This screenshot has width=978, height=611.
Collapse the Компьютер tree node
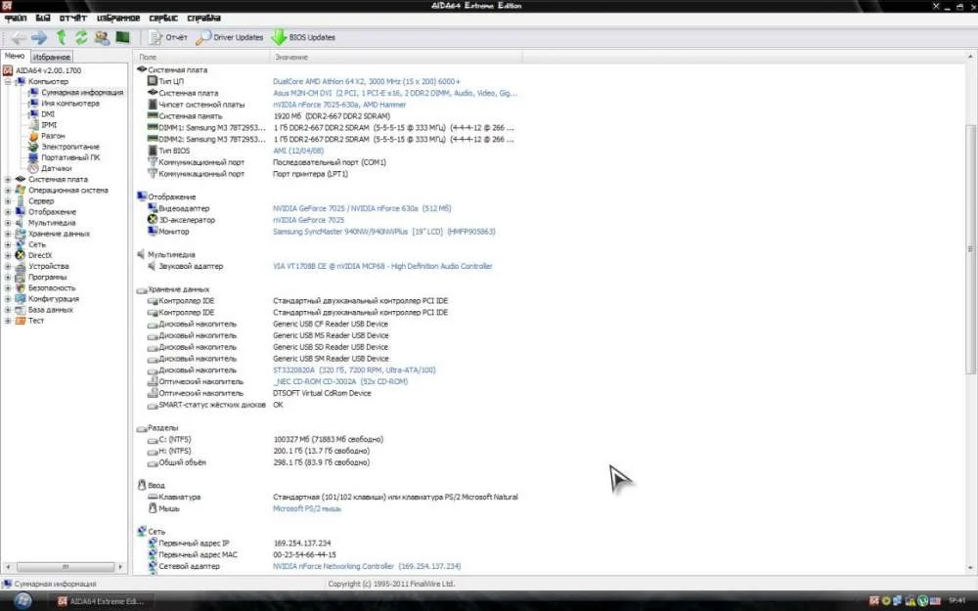coord(8,82)
